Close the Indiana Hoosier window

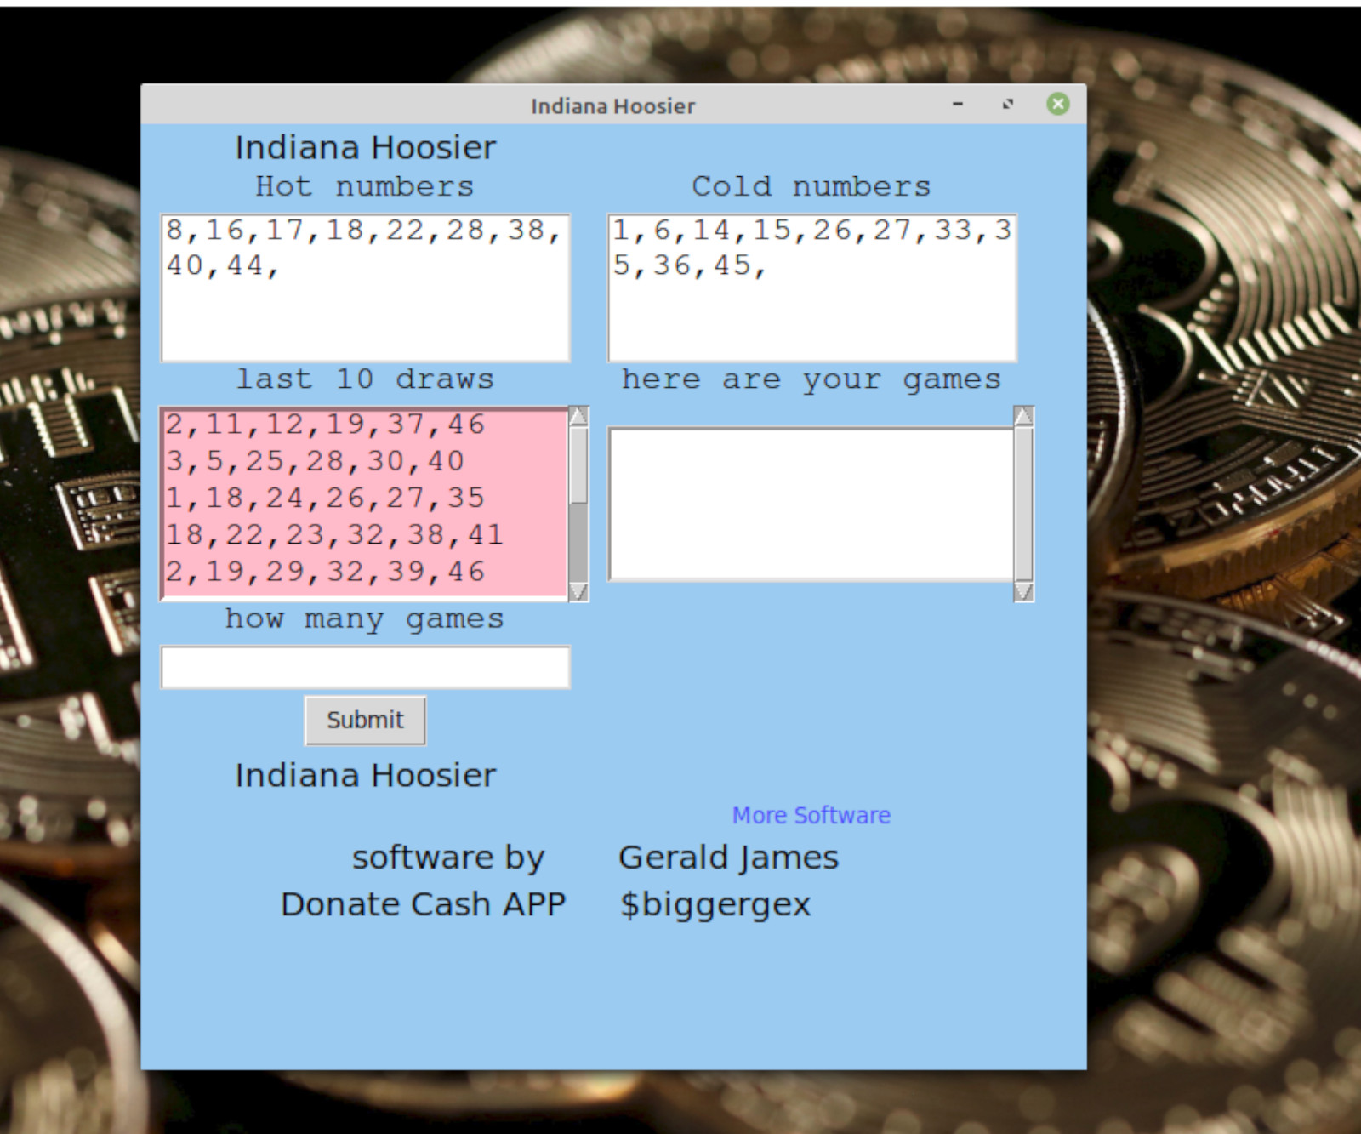[1058, 105]
